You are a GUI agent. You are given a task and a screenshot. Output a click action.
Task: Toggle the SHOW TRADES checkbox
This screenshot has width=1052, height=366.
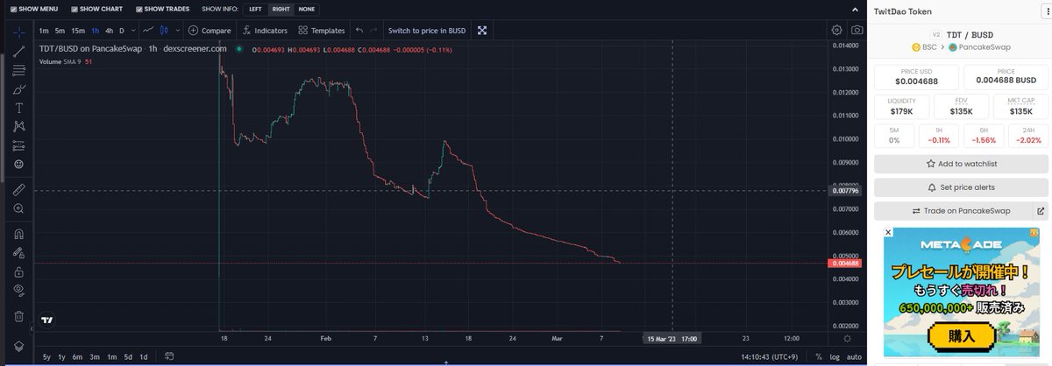139,9
